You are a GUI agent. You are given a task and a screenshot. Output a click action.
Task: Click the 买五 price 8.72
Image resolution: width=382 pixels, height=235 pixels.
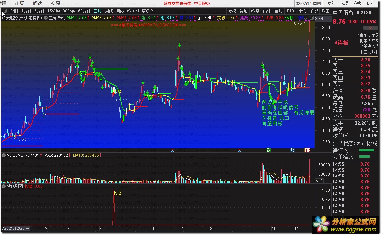click(x=365, y=84)
